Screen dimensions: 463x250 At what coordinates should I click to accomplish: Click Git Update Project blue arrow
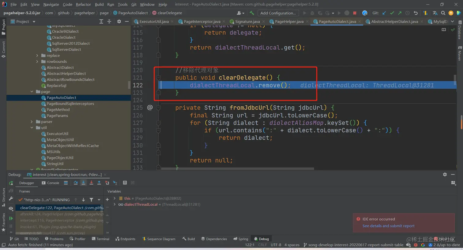(384, 13)
